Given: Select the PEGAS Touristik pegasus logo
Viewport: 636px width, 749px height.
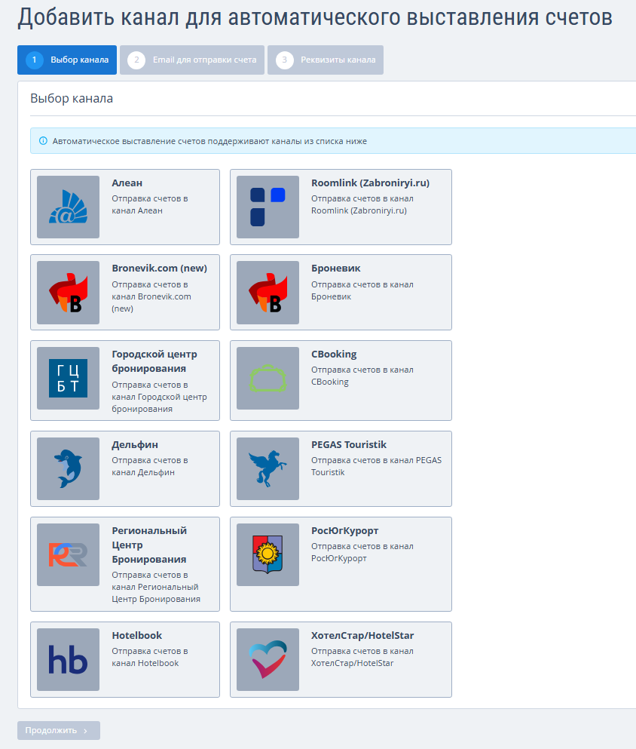Looking at the screenshot, I should click(x=268, y=468).
